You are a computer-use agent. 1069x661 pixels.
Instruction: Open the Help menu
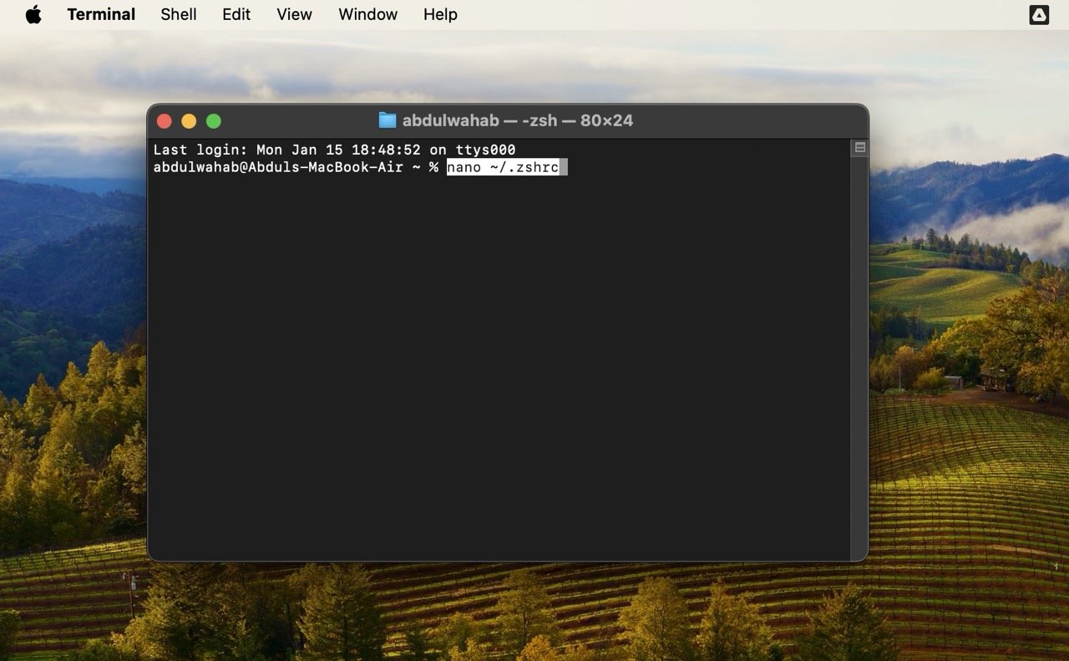440,14
